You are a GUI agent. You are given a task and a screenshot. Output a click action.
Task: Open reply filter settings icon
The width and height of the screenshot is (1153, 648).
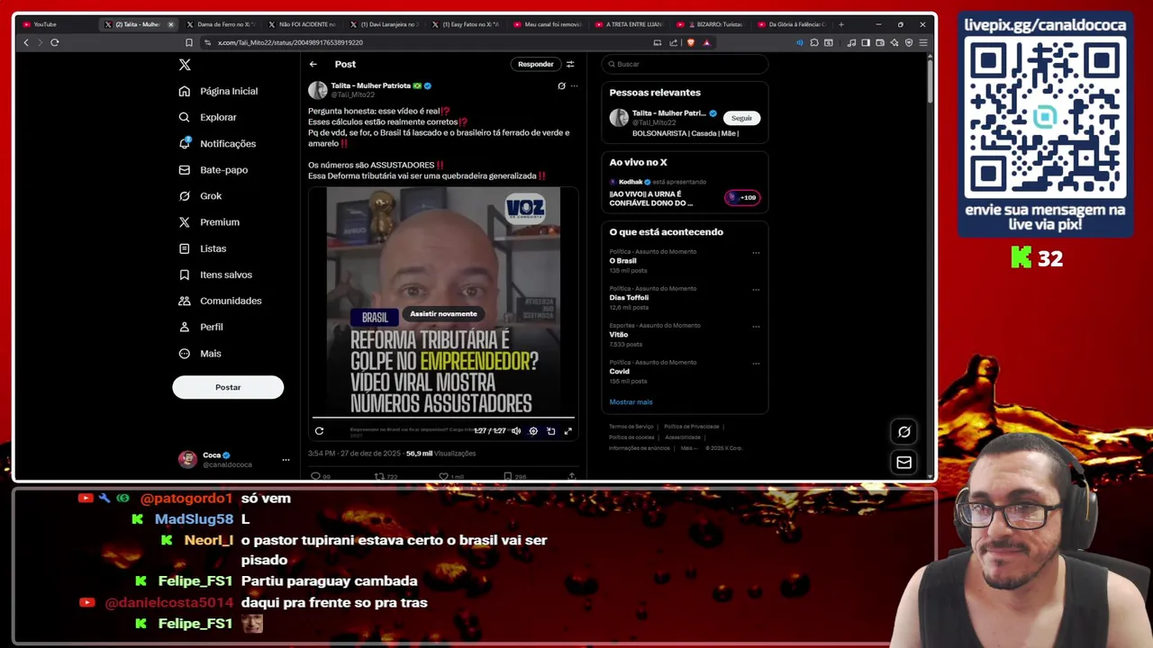pos(570,64)
